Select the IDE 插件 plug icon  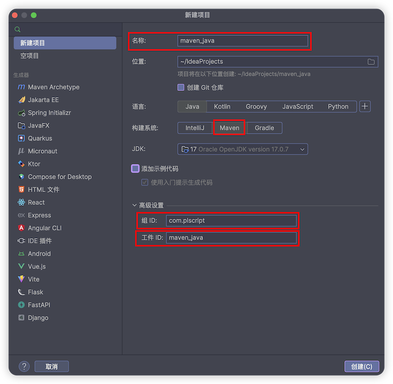coord(21,241)
